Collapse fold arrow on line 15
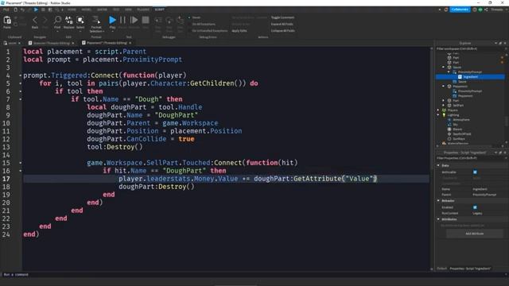 point(21,163)
